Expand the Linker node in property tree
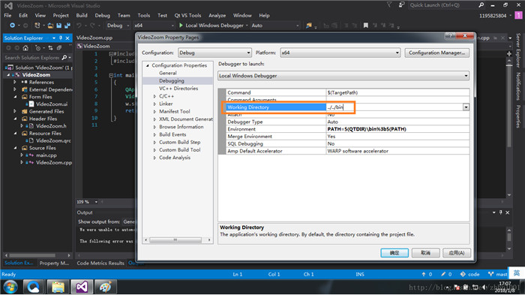The image size is (525, 295). pos(154,104)
